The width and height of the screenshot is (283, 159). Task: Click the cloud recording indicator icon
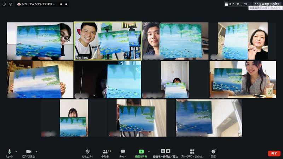pos(19,4)
